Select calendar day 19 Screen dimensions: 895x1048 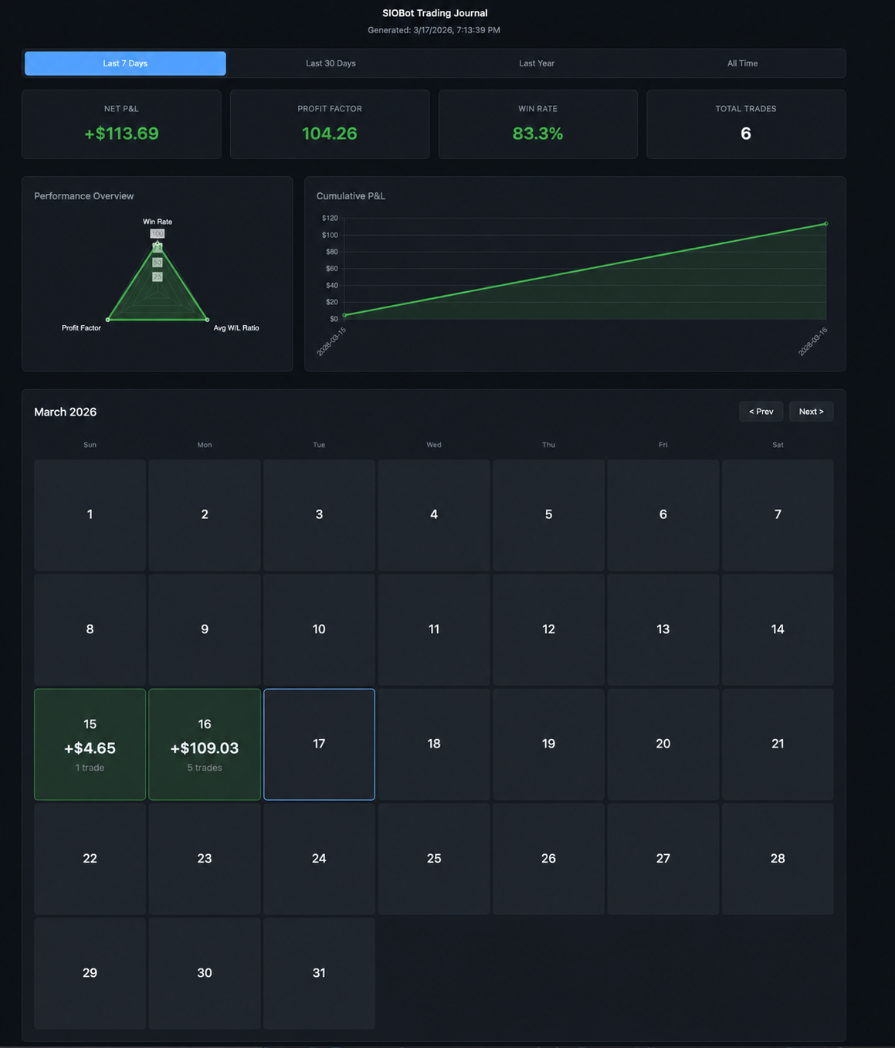548,744
